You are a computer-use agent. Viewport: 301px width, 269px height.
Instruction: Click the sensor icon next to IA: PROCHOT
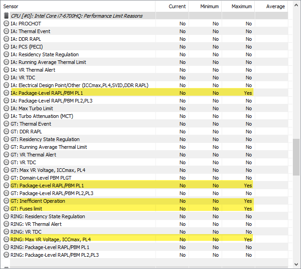(6, 24)
